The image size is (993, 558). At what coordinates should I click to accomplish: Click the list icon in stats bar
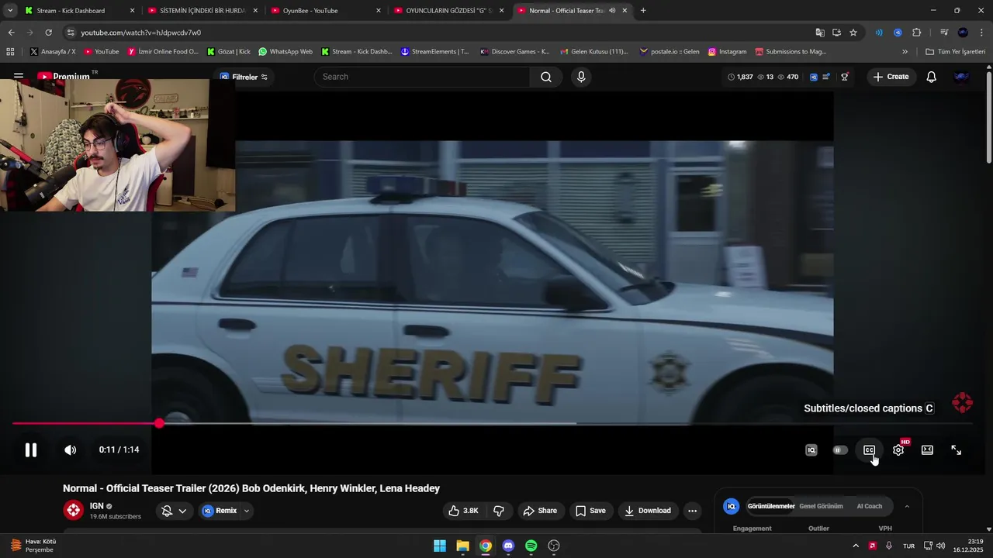tap(827, 77)
